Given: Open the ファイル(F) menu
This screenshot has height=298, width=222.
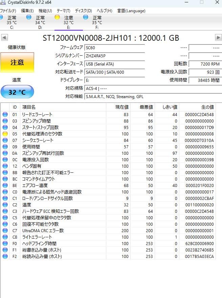Looking at the screenshot, I should pyautogui.click(x=8, y=11).
